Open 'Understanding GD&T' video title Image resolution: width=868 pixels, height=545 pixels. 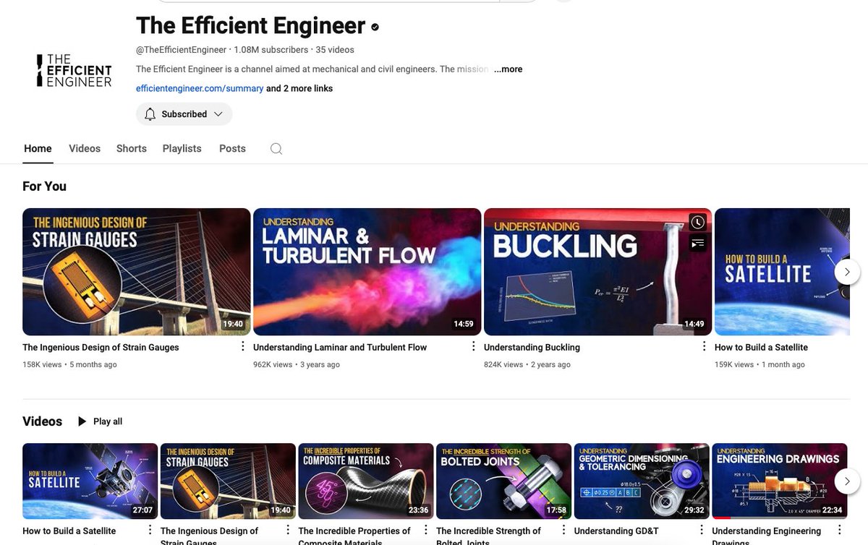pos(616,531)
